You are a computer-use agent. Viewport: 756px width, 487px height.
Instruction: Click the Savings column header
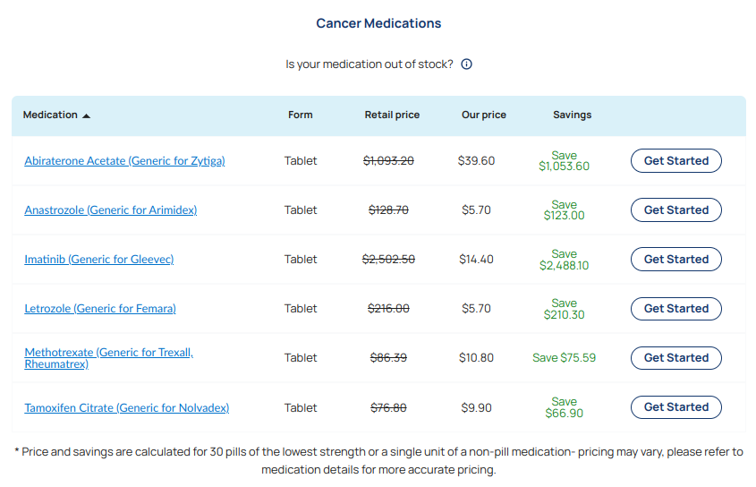click(572, 115)
